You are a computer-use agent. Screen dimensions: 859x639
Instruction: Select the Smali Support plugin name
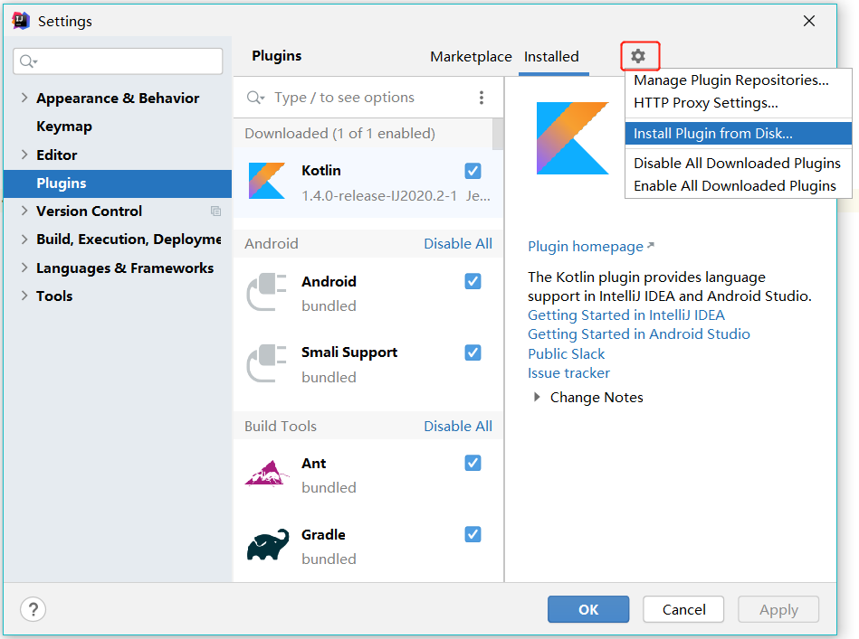coord(349,352)
